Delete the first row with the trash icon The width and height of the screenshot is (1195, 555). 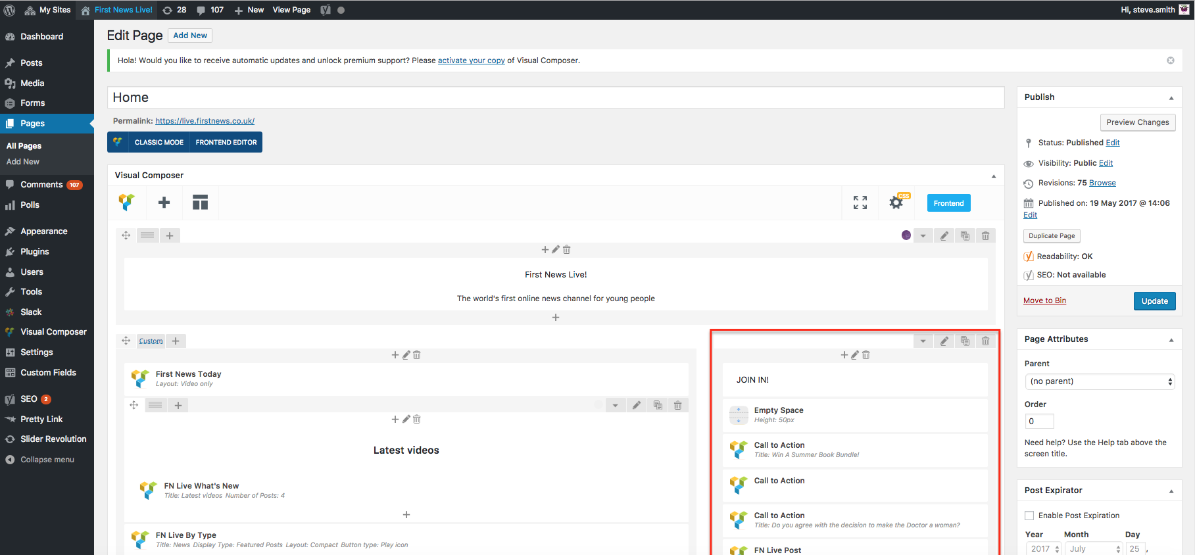pos(985,235)
